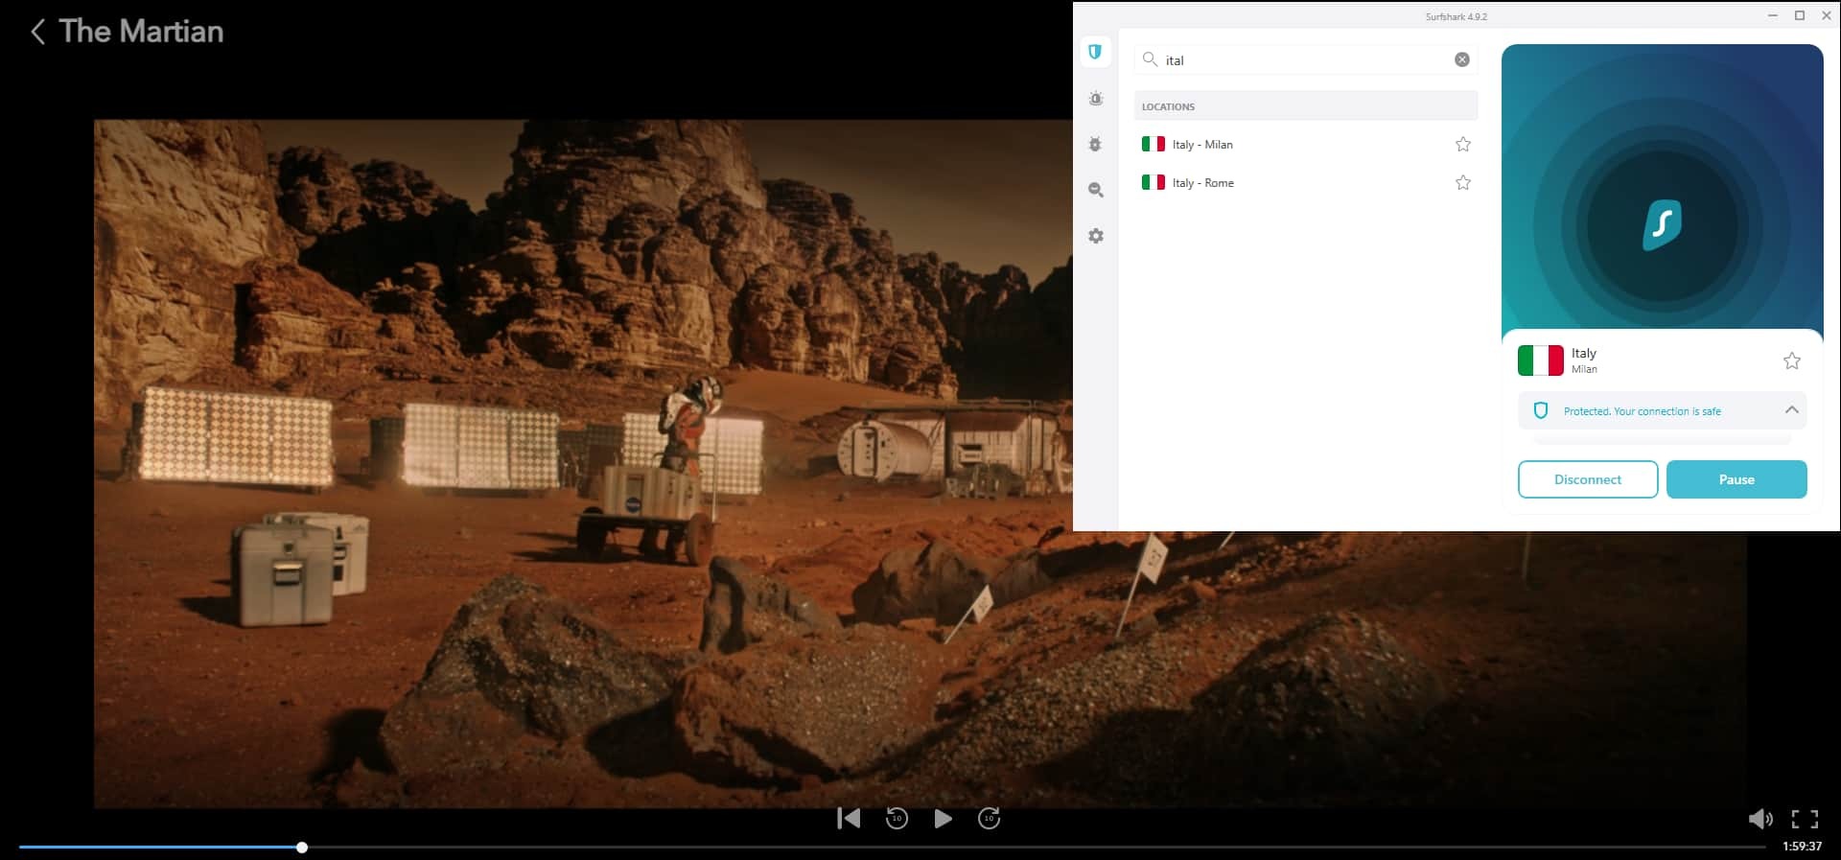Open Surfshark settings gear icon
The image size is (1841, 860).
pos(1096,236)
